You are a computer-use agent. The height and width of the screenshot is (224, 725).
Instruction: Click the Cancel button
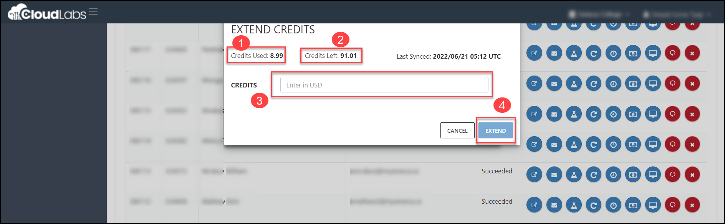[x=457, y=130]
